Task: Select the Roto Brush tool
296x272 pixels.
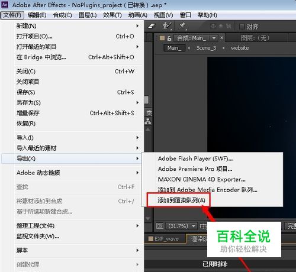Action: [x=167, y=26]
